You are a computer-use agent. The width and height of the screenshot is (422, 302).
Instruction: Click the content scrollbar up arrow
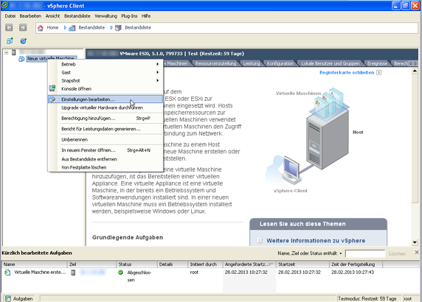[415, 71]
